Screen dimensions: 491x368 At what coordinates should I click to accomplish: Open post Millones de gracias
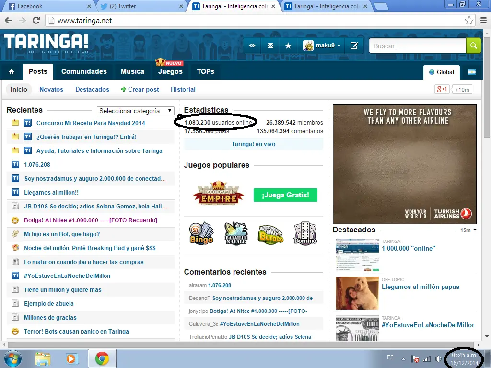(x=50, y=318)
